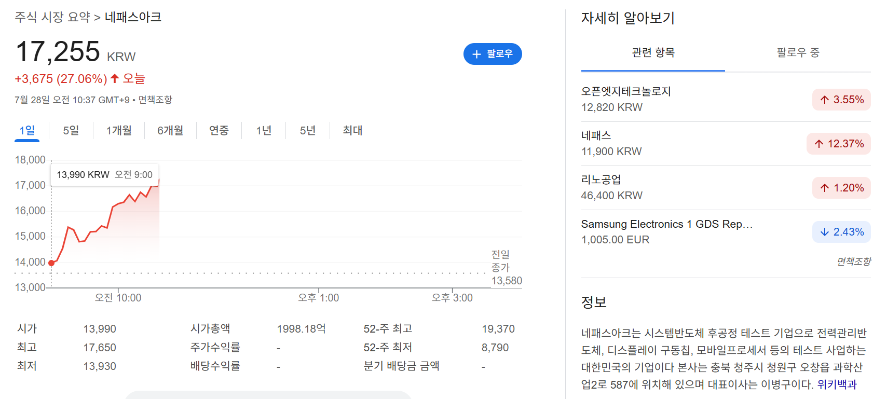
Task: Click the 11,900 KRW price text
Action: pos(611,152)
